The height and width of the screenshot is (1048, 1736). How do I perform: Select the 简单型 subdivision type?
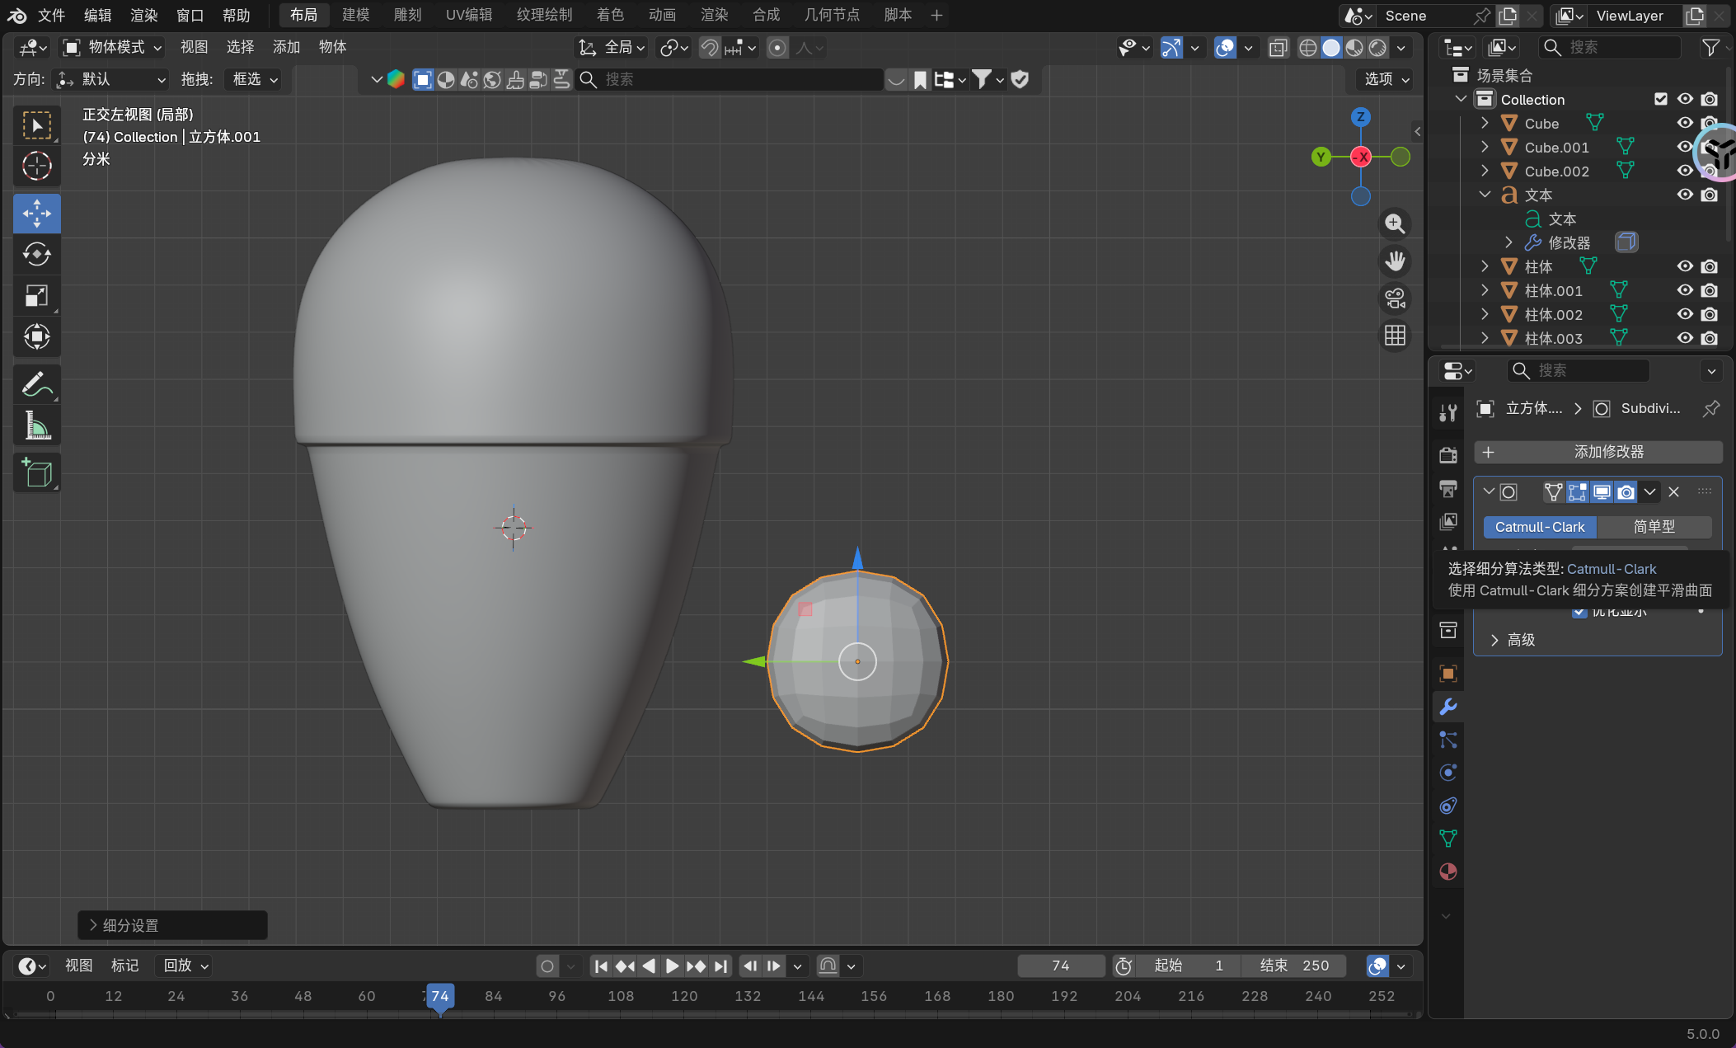pyautogui.click(x=1654, y=527)
